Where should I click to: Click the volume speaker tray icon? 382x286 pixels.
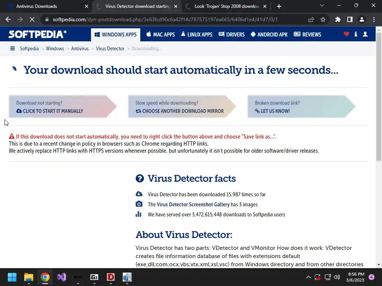coord(337,277)
